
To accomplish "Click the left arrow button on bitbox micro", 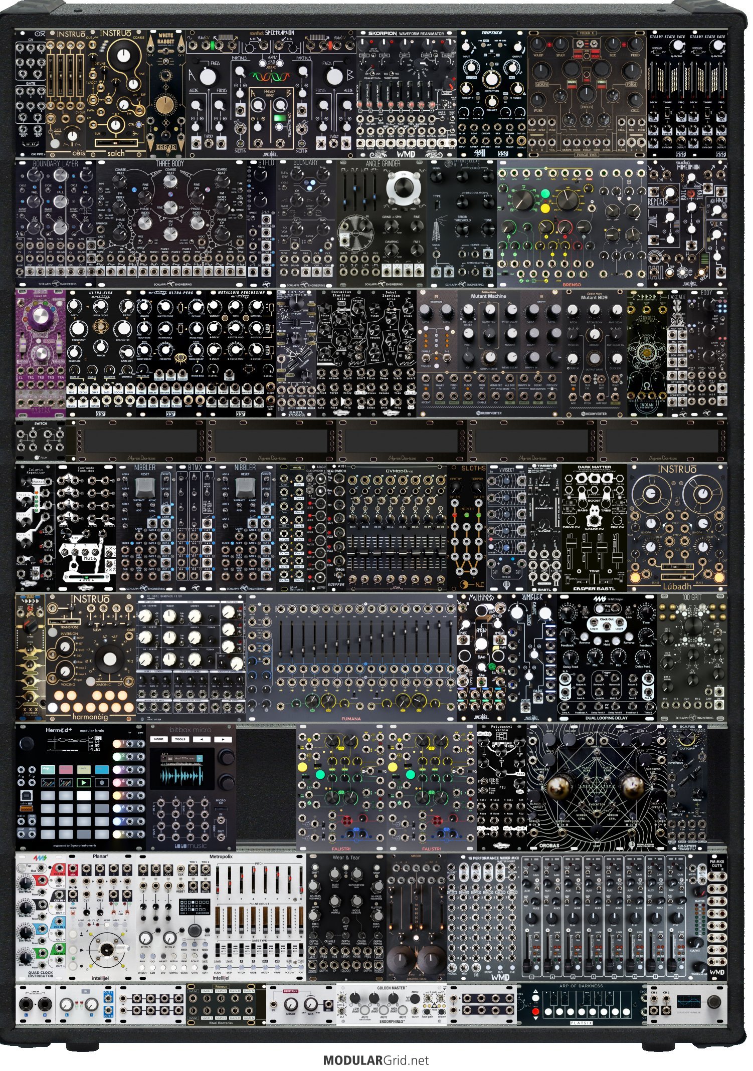I will 201,739.
